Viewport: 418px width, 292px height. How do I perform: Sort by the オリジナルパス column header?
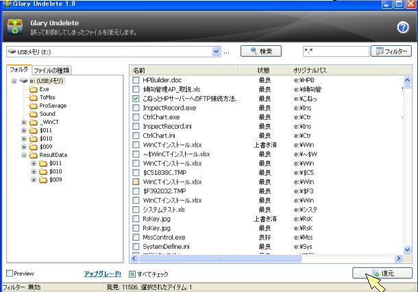pyautogui.click(x=341, y=71)
